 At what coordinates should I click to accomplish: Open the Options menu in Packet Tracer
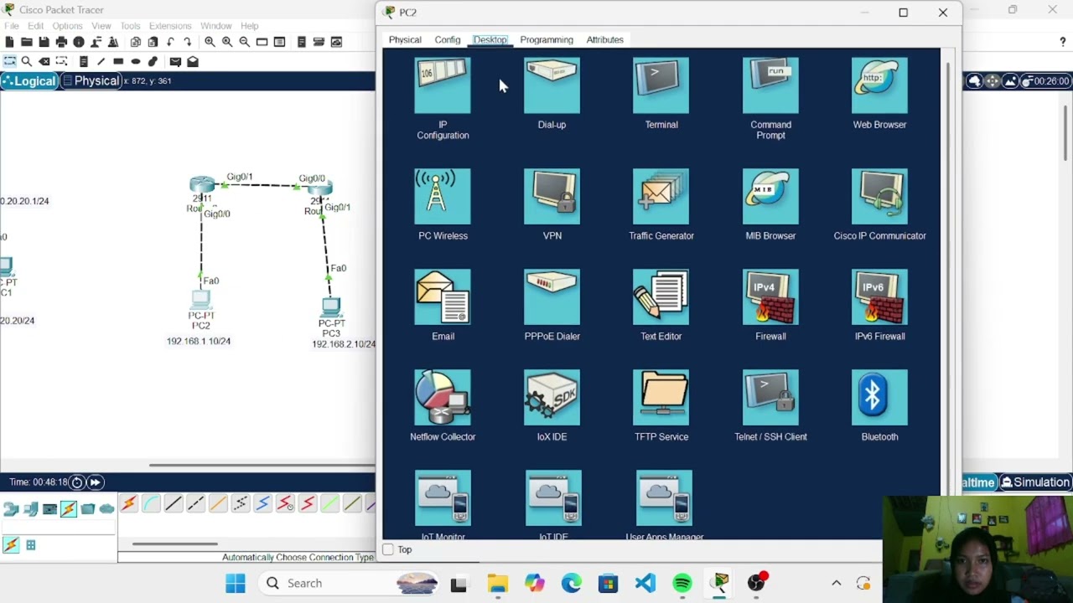click(x=67, y=26)
